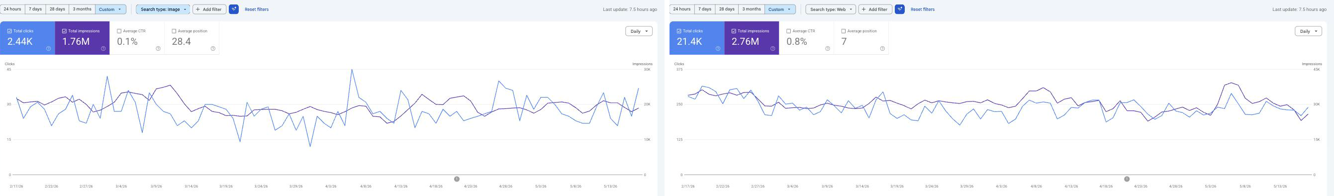Enable Average position checkbox showing 7
The height and width of the screenshot is (196, 1334).
[844, 31]
